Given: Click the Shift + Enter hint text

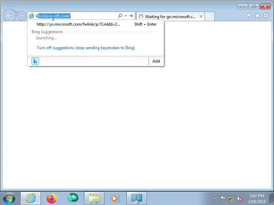Looking at the screenshot, I should (x=145, y=24).
